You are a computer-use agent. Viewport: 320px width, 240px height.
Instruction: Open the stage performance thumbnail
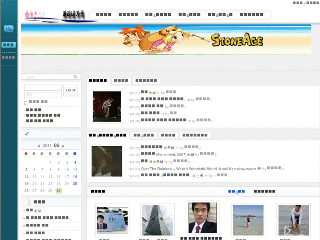click(x=107, y=107)
